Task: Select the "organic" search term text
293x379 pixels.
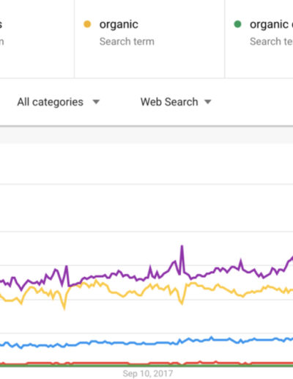Action: point(119,25)
